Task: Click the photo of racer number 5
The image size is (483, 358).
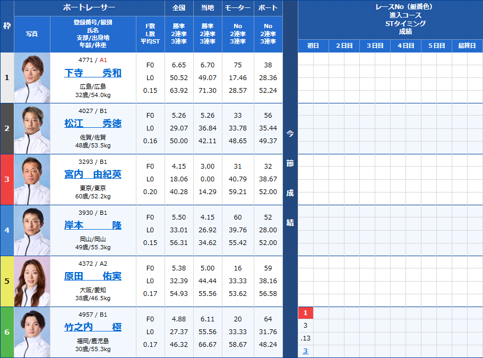Action: (32, 281)
